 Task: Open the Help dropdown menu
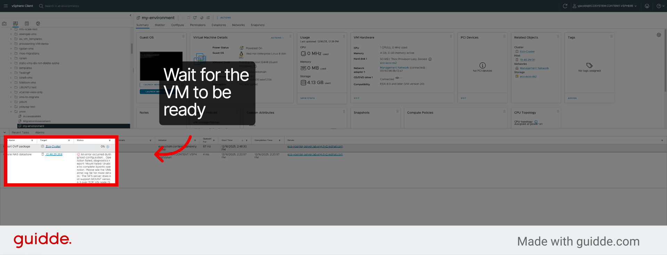(x=660, y=6)
